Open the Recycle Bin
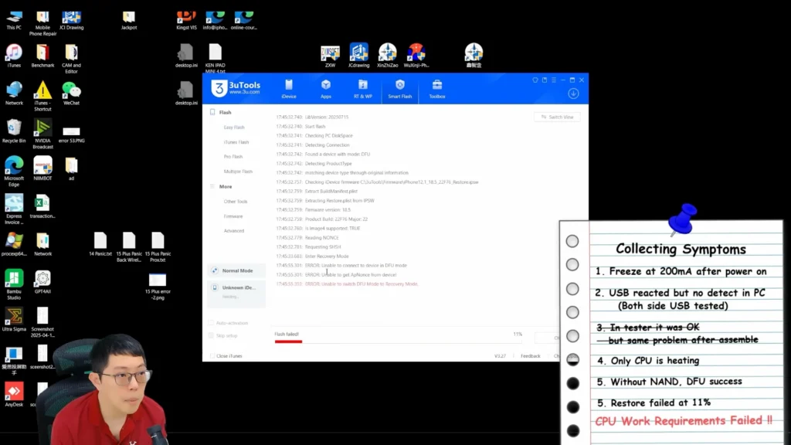 (14, 131)
